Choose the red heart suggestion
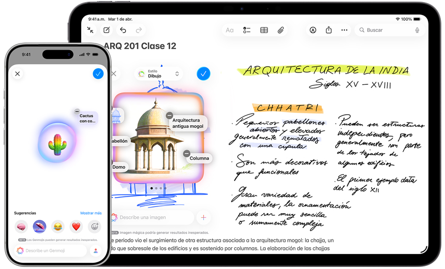 coord(76,227)
